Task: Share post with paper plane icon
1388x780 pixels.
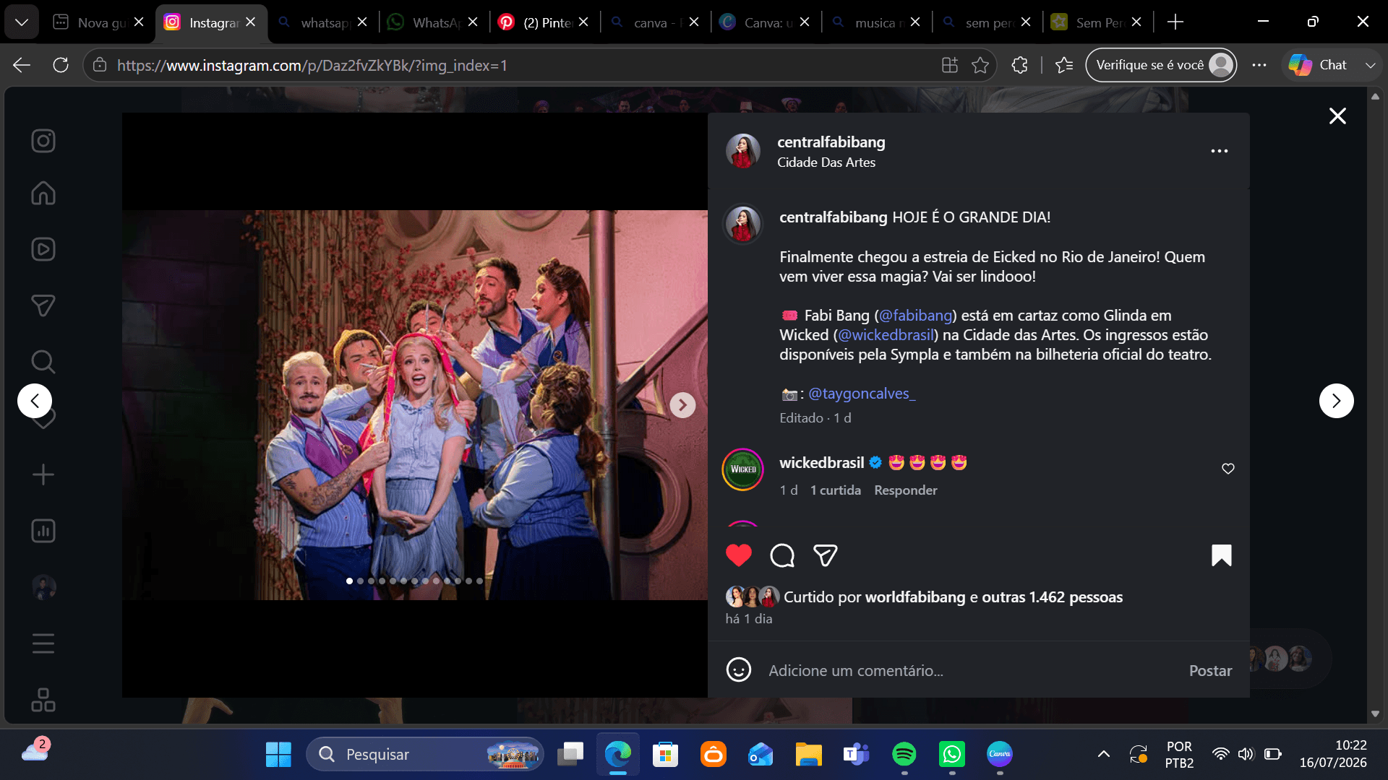Action: (x=825, y=555)
